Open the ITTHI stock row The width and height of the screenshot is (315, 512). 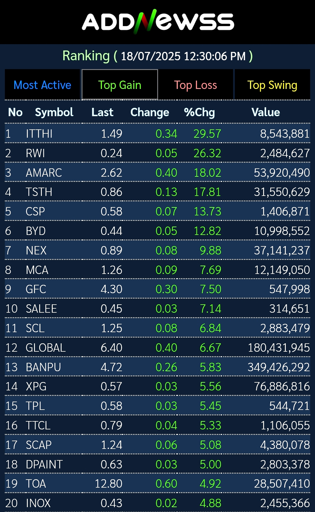point(39,134)
